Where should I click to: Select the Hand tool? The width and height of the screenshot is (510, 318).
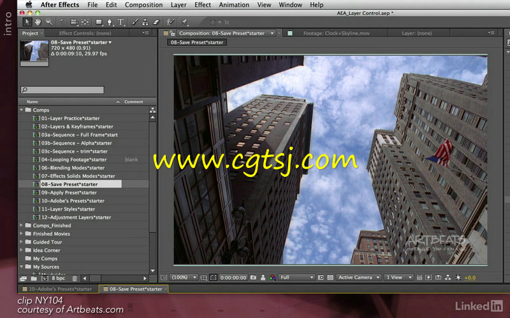(38, 22)
